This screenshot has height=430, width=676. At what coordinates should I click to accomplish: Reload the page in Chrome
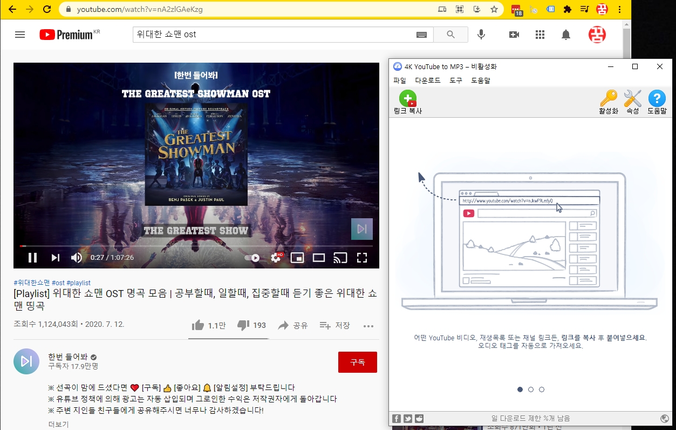[x=47, y=9]
